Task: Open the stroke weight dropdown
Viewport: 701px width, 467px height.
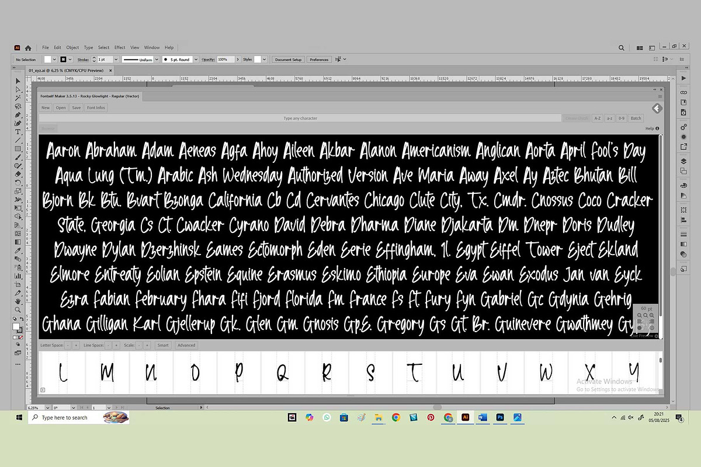Action: coord(116,60)
